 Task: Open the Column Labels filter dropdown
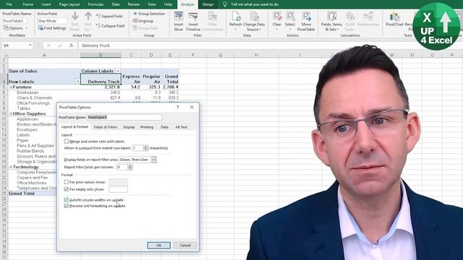118,71
